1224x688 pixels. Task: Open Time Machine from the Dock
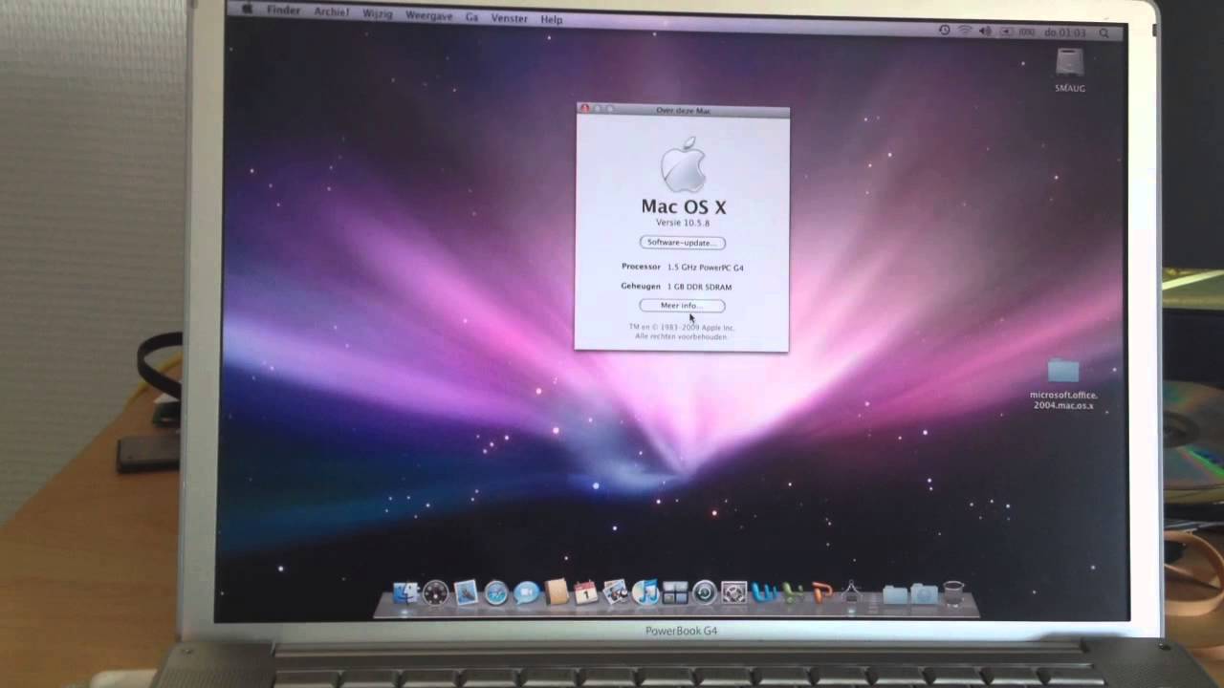tap(704, 593)
